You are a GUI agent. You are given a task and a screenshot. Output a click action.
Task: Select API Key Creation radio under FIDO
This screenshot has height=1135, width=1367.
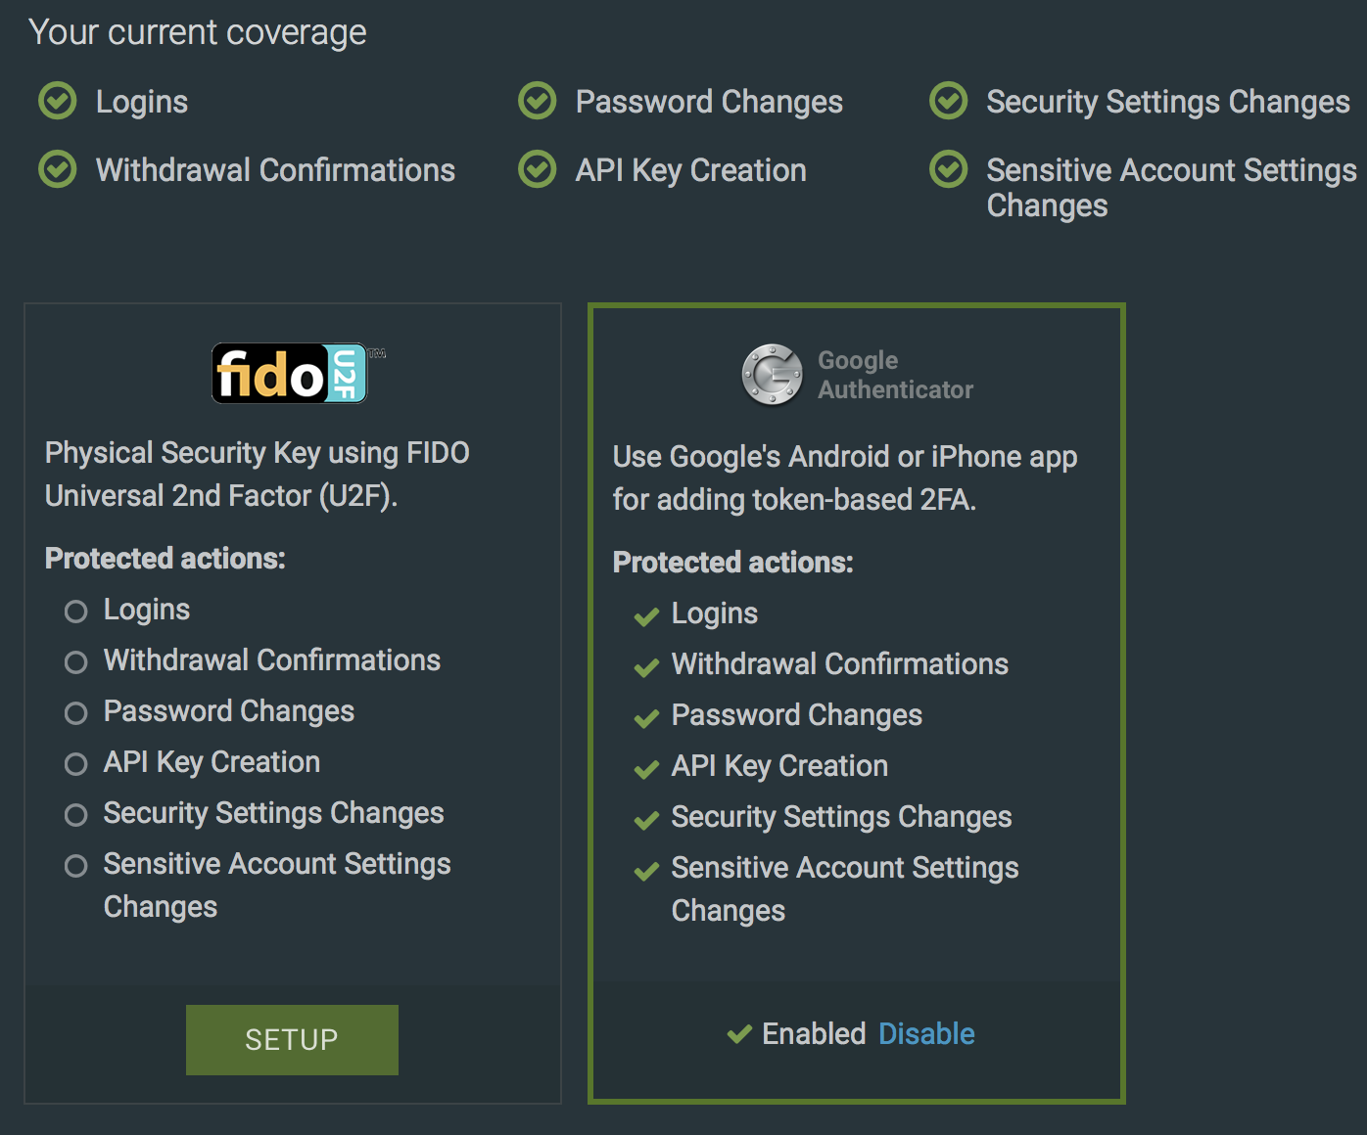pos(75,764)
